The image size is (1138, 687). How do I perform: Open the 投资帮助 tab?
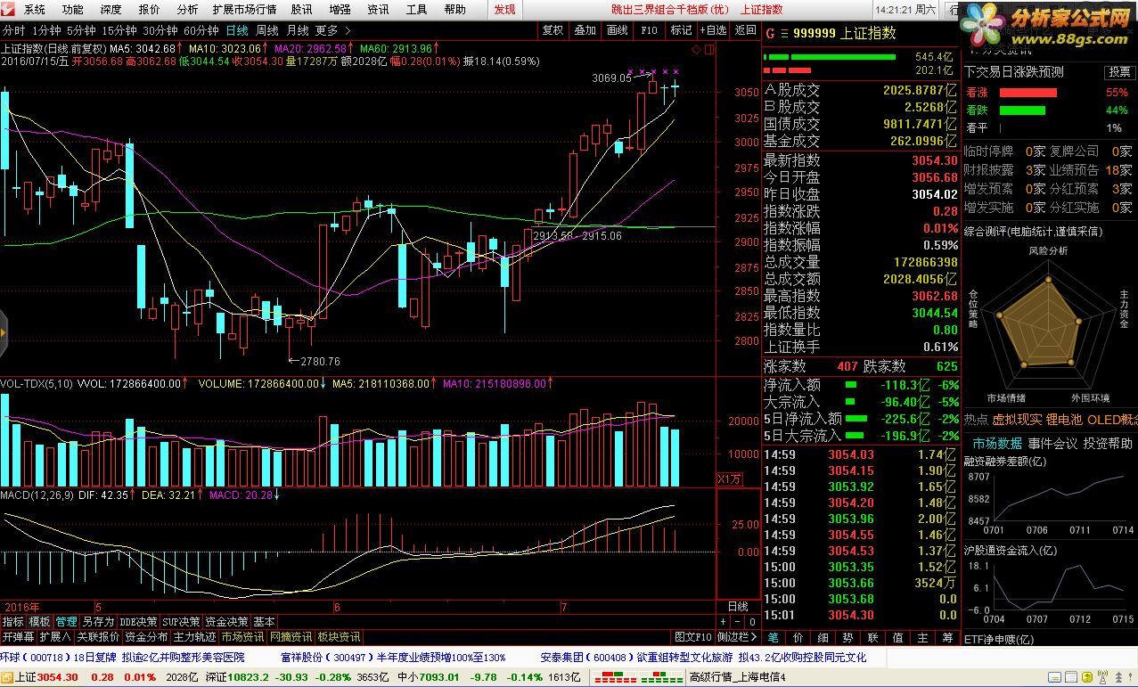click(1108, 444)
